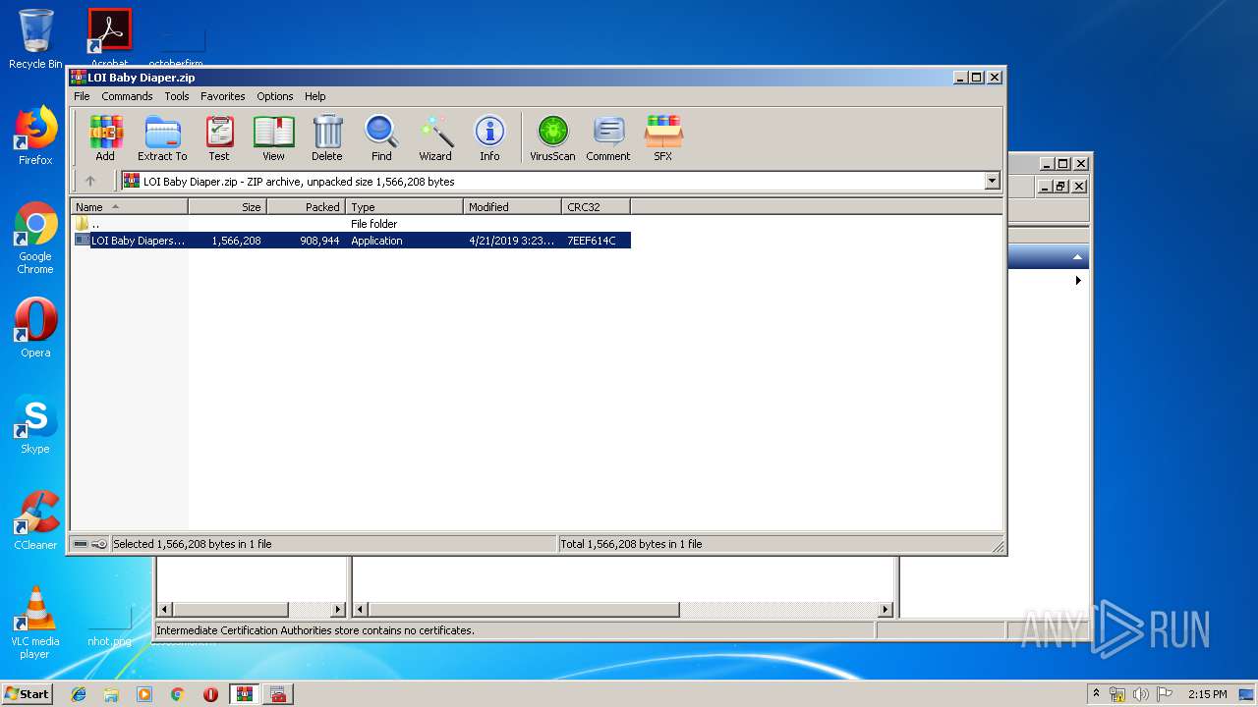Click the taskbar clock showing 2:15 PM
Viewport: 1258px width, 707px height.
[x=1207, y=694]
